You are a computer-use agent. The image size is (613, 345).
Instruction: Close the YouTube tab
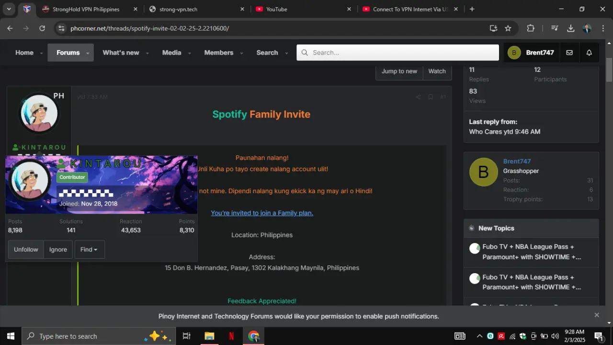pyautogui.click(x=349, y=9)
